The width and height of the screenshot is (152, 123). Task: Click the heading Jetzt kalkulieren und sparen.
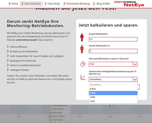point(108,25)
